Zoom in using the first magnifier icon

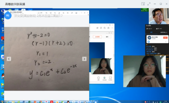pyautogui.click(x=46, y=13)
